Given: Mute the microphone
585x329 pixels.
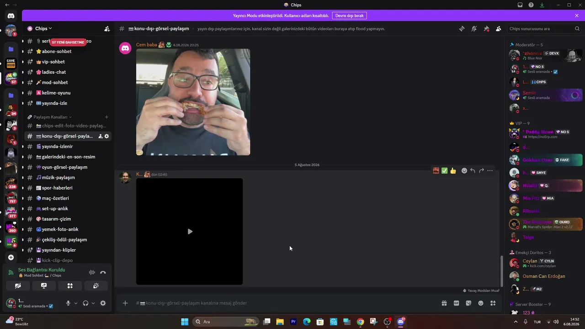Looking at the screenshot, I should pos(68,303).
